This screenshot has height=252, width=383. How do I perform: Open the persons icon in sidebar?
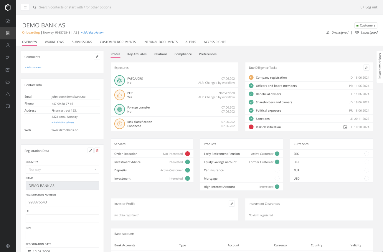click(x=8, y=45)
